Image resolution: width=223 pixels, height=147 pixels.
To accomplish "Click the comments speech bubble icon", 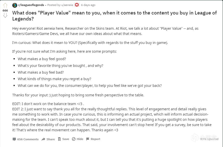I will (x=14, y=139).
